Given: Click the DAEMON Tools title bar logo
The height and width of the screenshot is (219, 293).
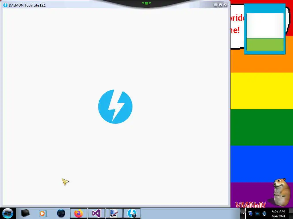Looking at the screenshot, I should click(5, 5).
